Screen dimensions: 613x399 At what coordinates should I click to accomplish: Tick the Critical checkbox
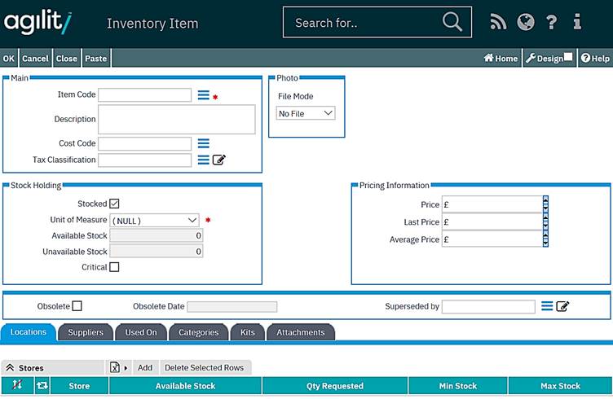pos(114,267)
